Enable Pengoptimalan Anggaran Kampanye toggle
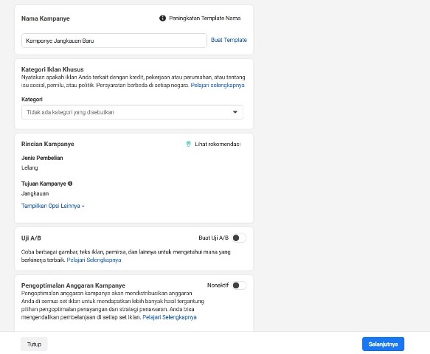430x354 pixels. click(239, 285)
